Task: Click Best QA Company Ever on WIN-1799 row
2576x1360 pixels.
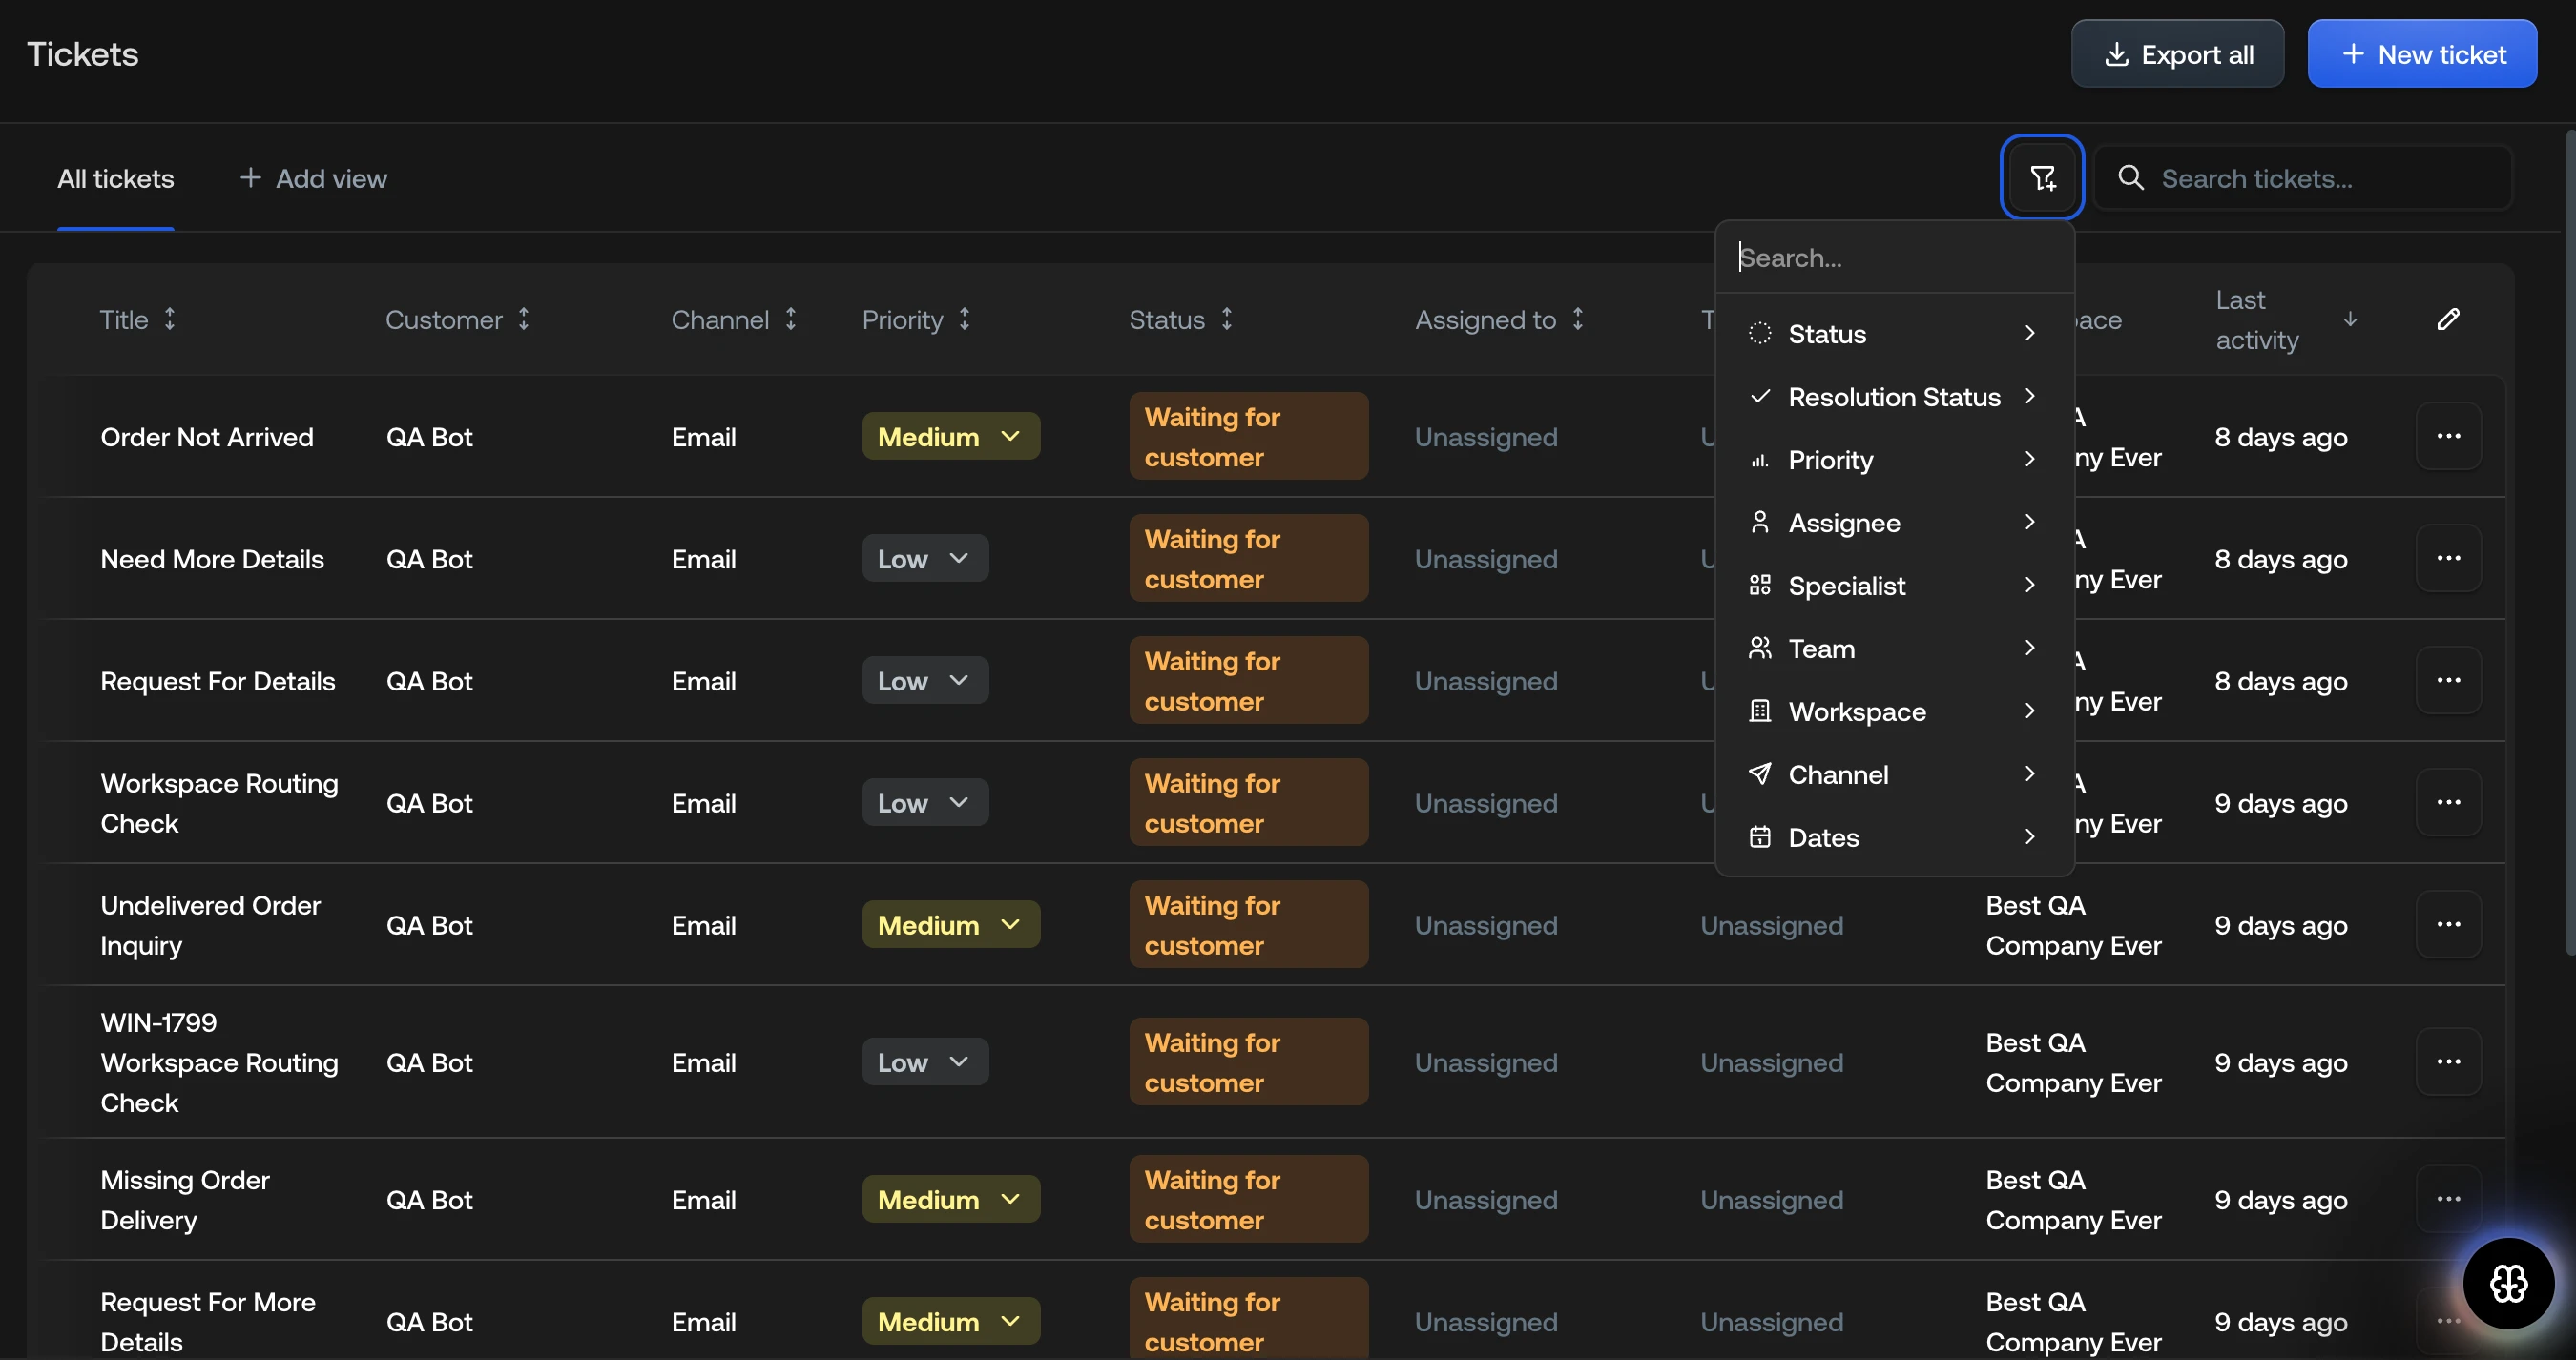Action: pos(2073,1062)
